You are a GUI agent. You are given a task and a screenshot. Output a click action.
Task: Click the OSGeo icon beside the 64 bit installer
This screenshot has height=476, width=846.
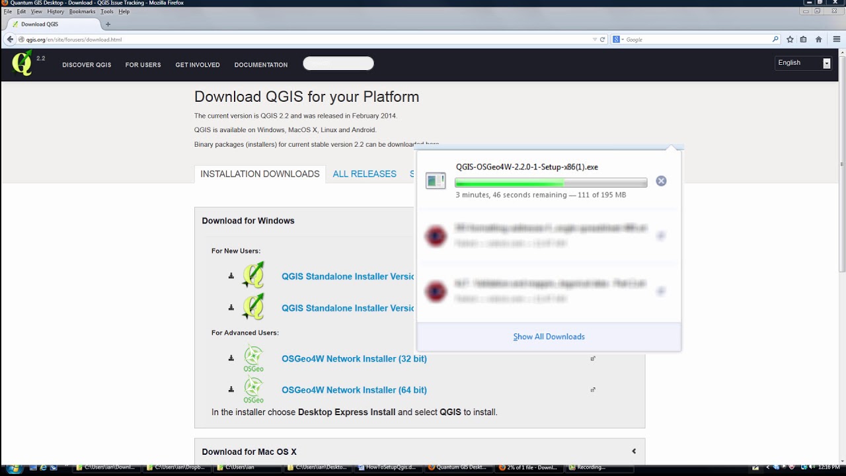click(x=253, y=390)
